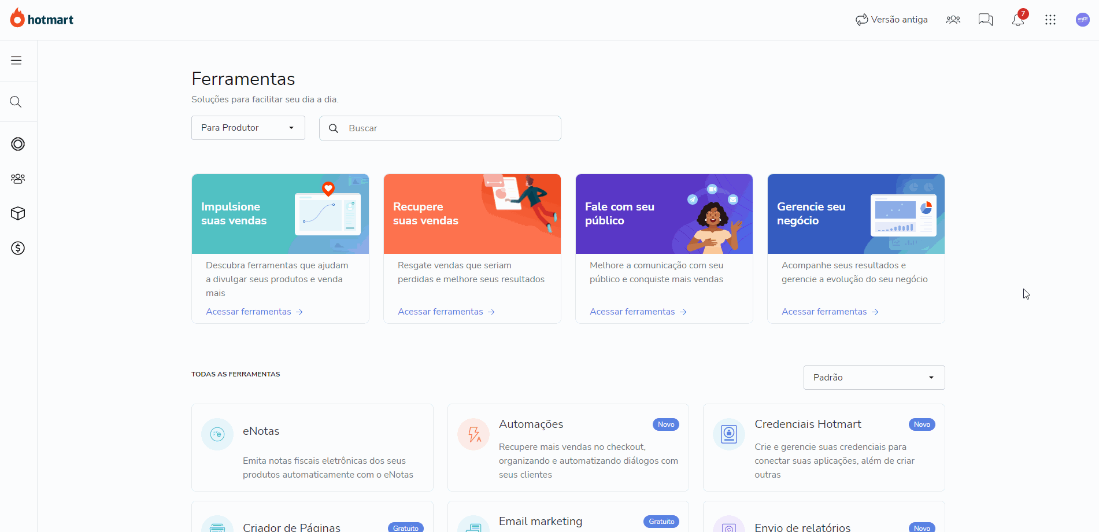This screenshot has width=1099, height=532.
Task: Open notifications bell with 7 badge
Action: (1019, 19)
